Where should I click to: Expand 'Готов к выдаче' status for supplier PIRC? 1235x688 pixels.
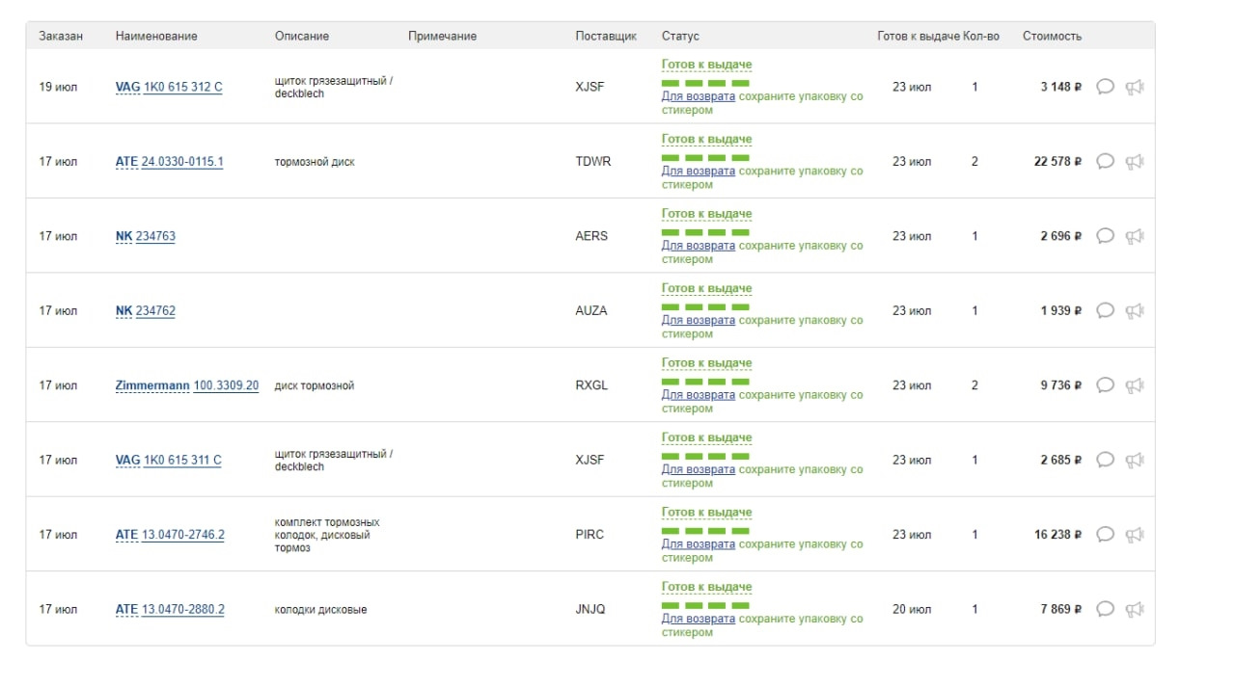click(x=706, y=513)
